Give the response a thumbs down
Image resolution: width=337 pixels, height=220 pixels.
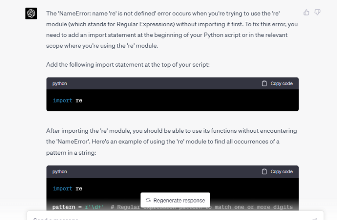pyautogui.click(x=318, y=12)
